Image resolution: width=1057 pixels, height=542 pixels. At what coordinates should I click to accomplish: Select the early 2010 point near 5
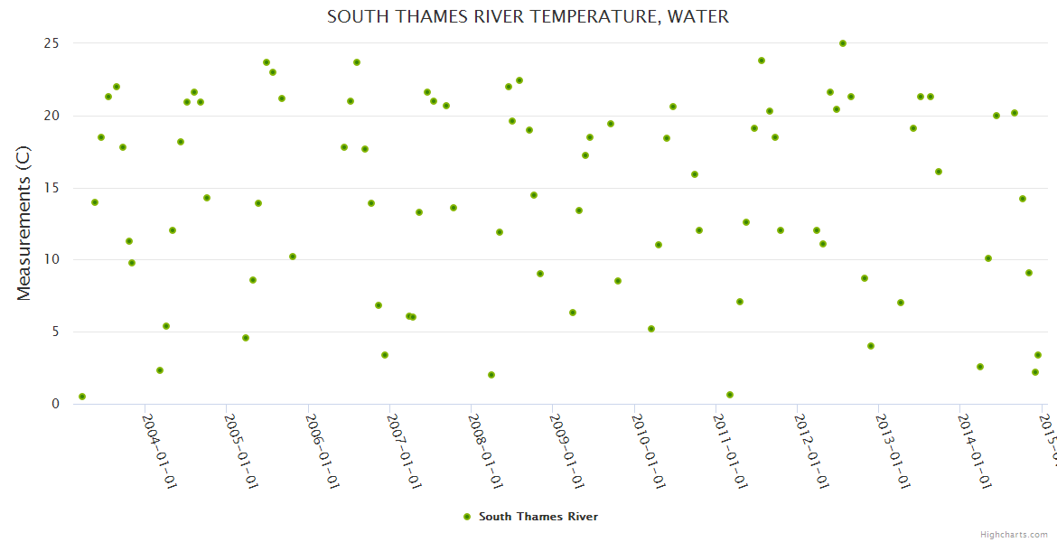pos(651,329)
